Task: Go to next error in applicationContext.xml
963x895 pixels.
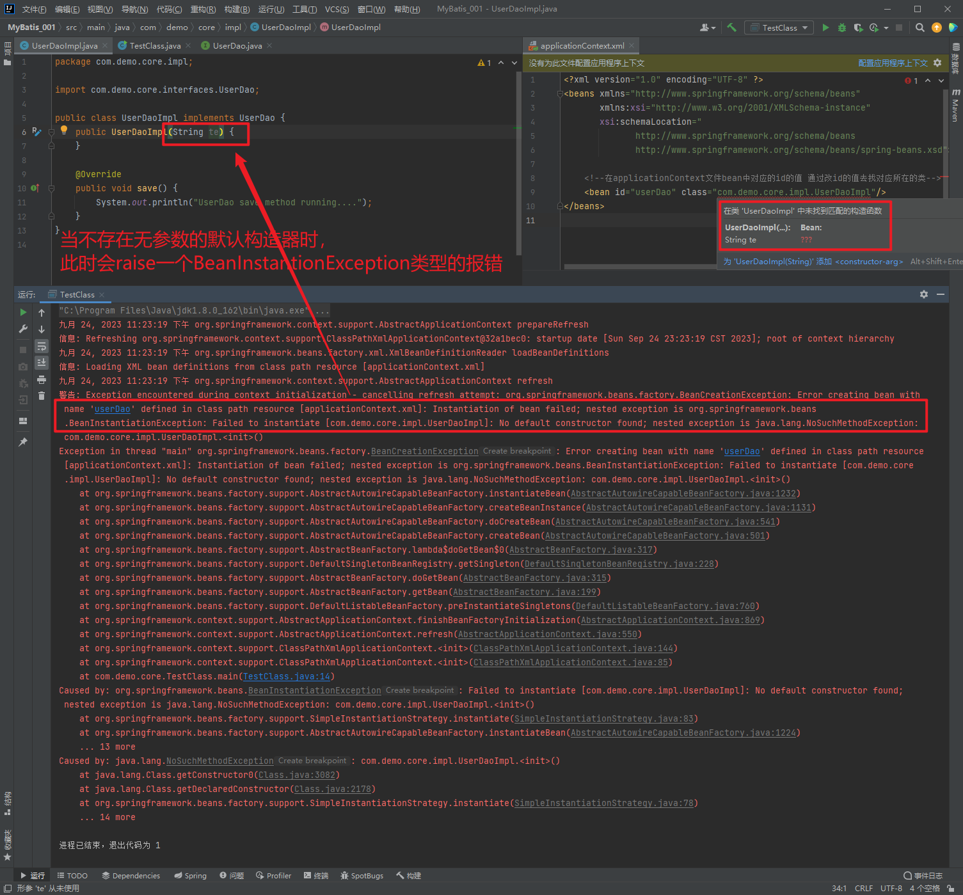Action: tap(941, 81)
